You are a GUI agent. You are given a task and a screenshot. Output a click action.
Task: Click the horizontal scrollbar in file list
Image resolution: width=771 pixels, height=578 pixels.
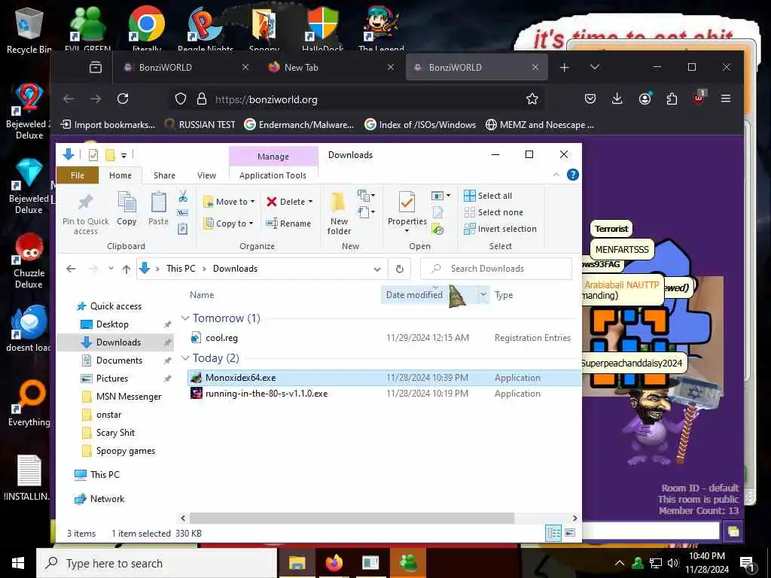[352, 518]
